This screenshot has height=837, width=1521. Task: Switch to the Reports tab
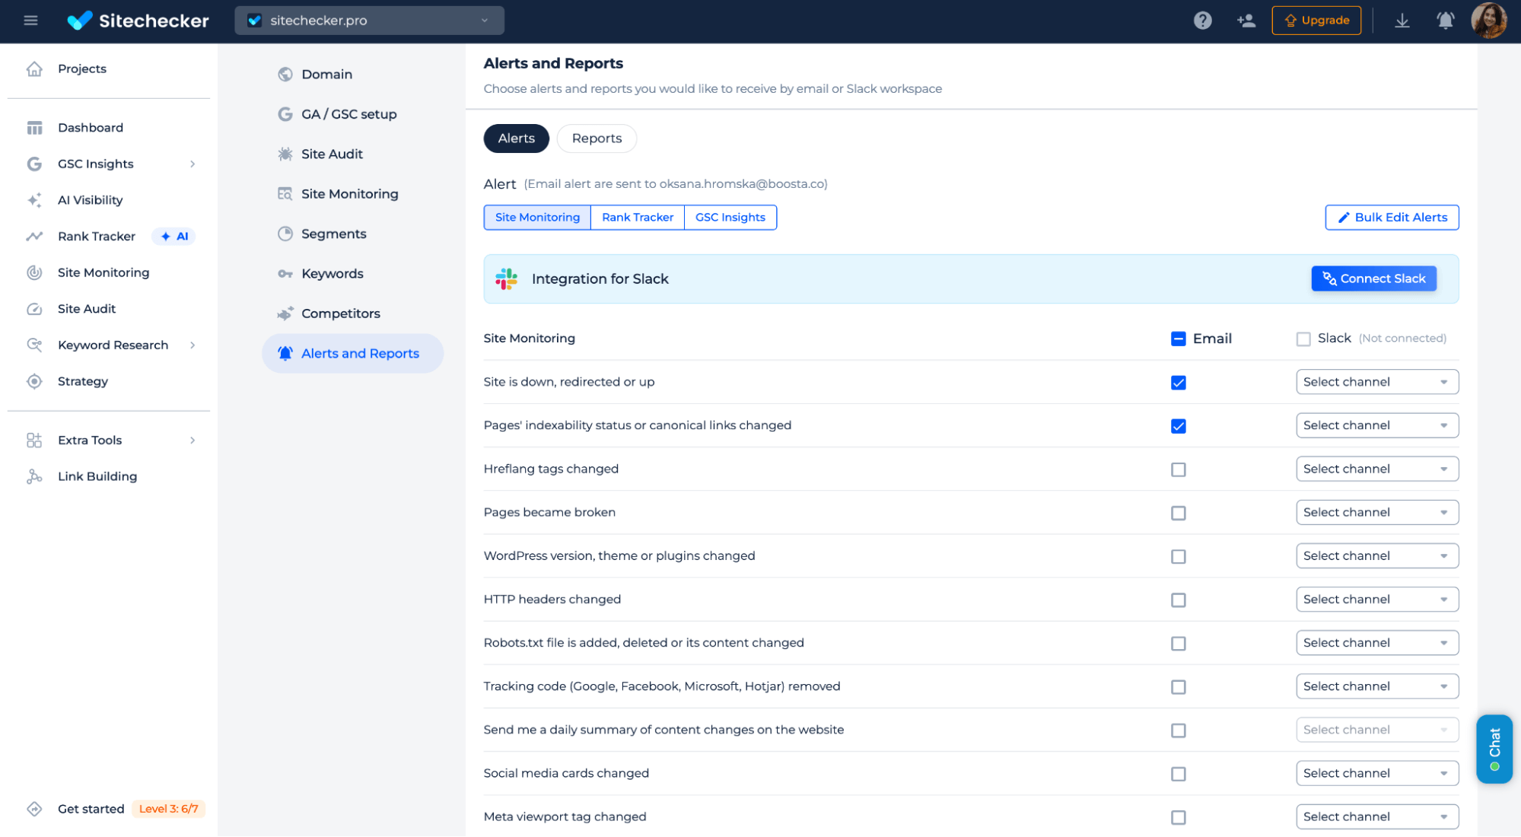pos(597,138)
